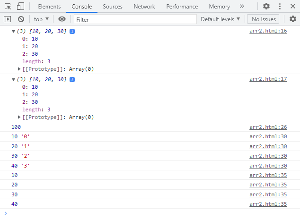Switch to the Performance tab
This screenshot has width=300, height=219.
(x=182, y=7)
